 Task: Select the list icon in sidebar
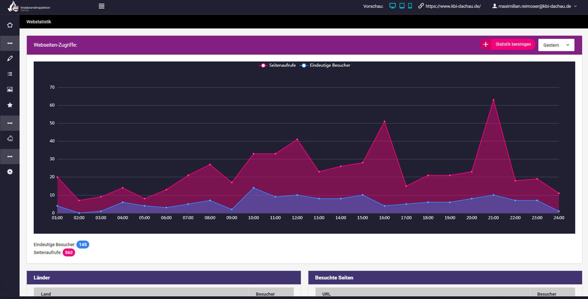tap(10, 74)
